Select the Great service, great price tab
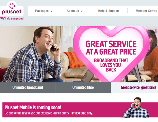 (134, 88)
